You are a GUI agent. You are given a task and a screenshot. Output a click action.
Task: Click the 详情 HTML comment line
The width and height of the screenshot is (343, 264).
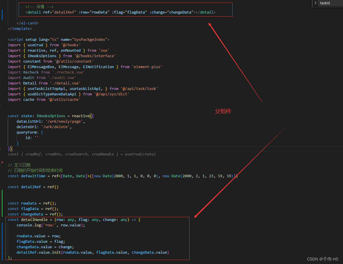39,7
